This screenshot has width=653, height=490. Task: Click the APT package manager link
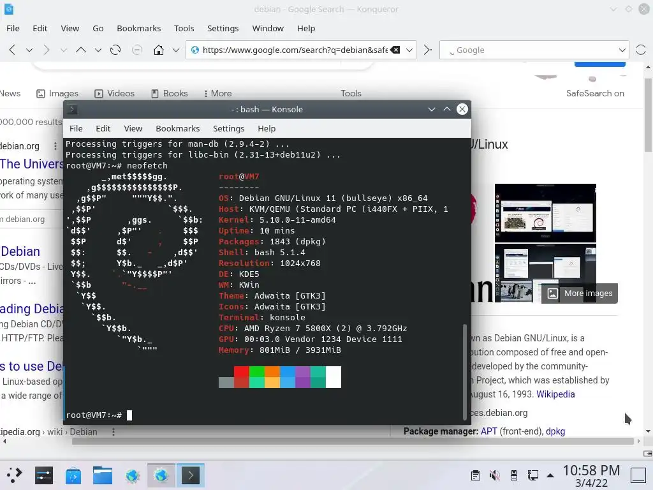coord(489,431)
